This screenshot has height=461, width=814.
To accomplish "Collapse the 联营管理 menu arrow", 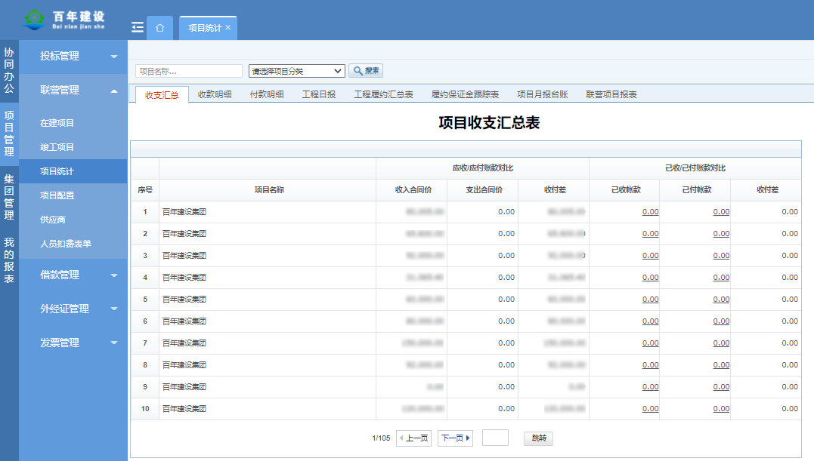I will 114,91.
